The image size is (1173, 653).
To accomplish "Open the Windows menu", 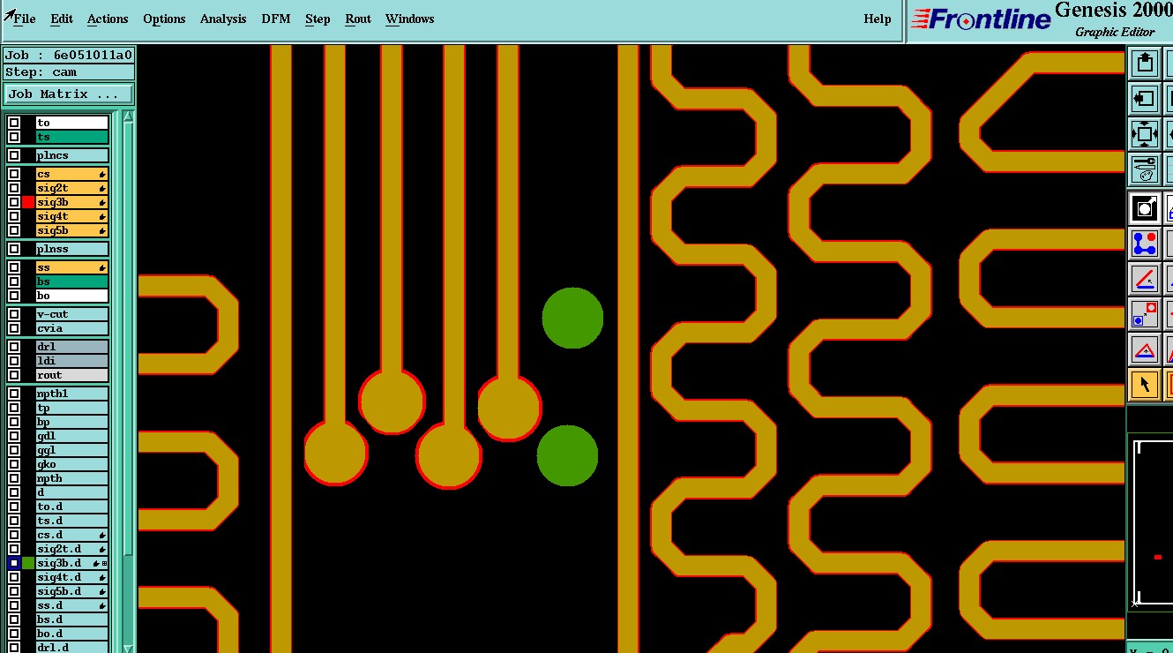I will (410, 19).
